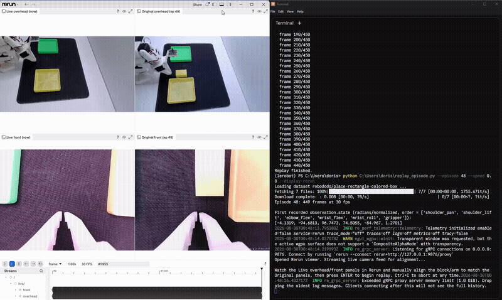Step forward one frame
This screenshot has width=502, height=300.
[33, 264]
